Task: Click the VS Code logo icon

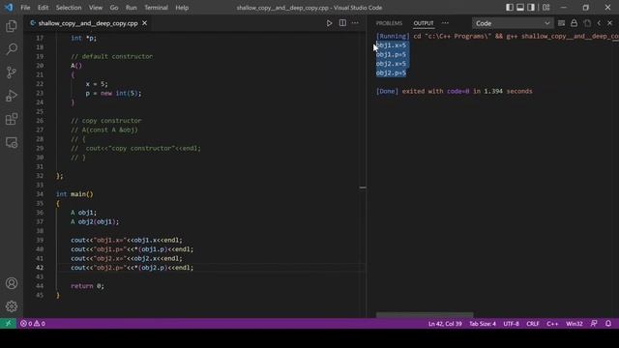Action: pyautogui.click(x=9, y=8)
